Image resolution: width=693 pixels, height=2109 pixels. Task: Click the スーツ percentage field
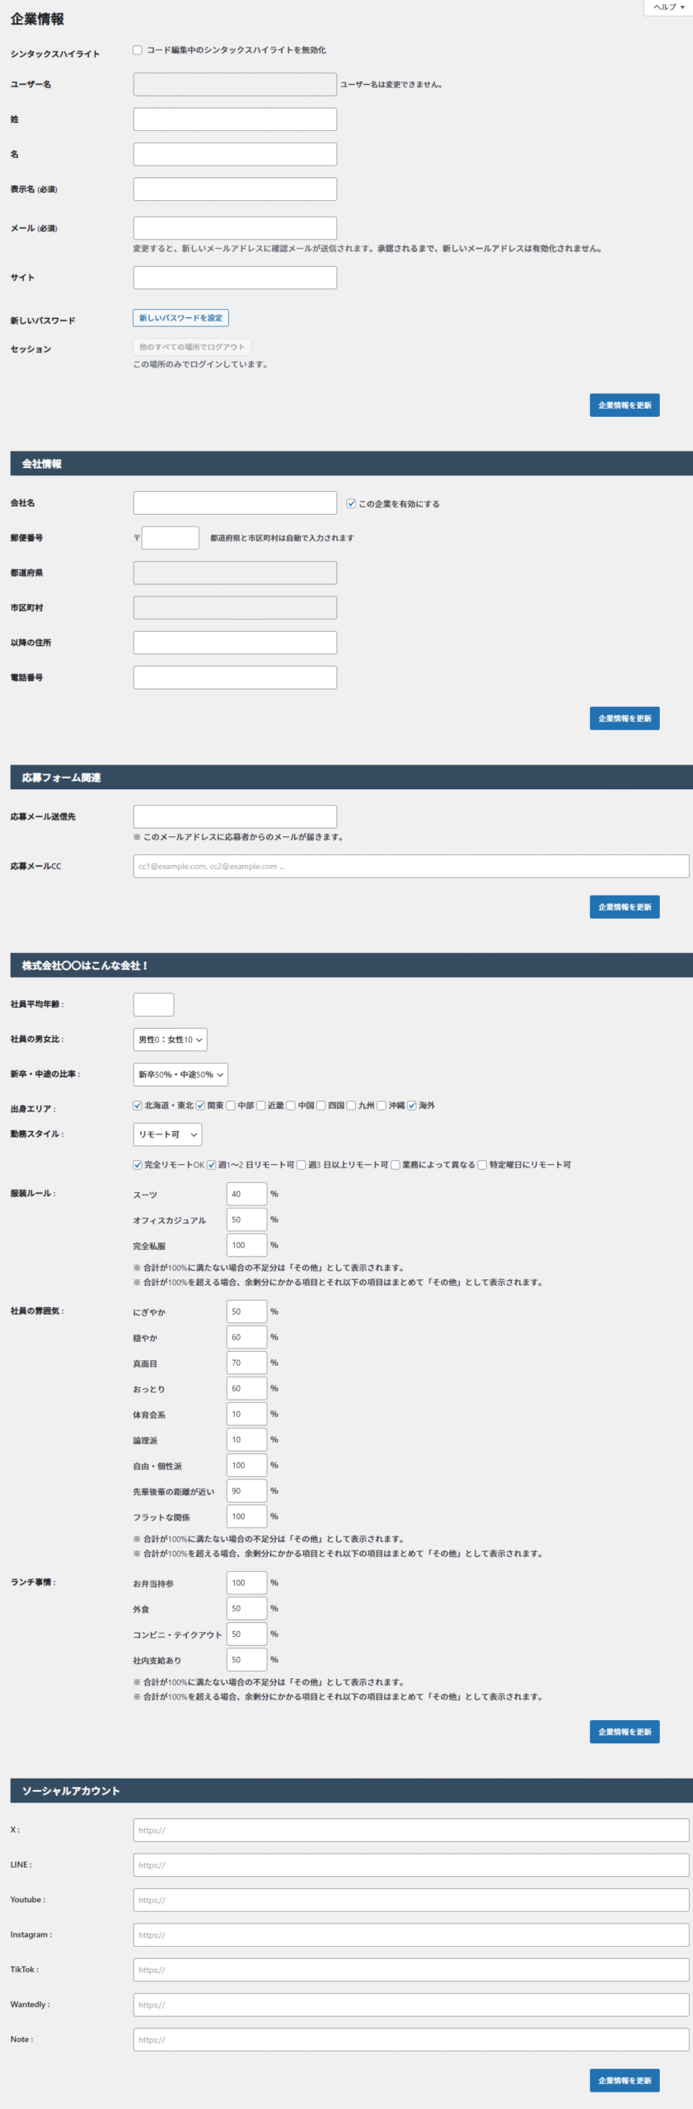(246, 1194)
